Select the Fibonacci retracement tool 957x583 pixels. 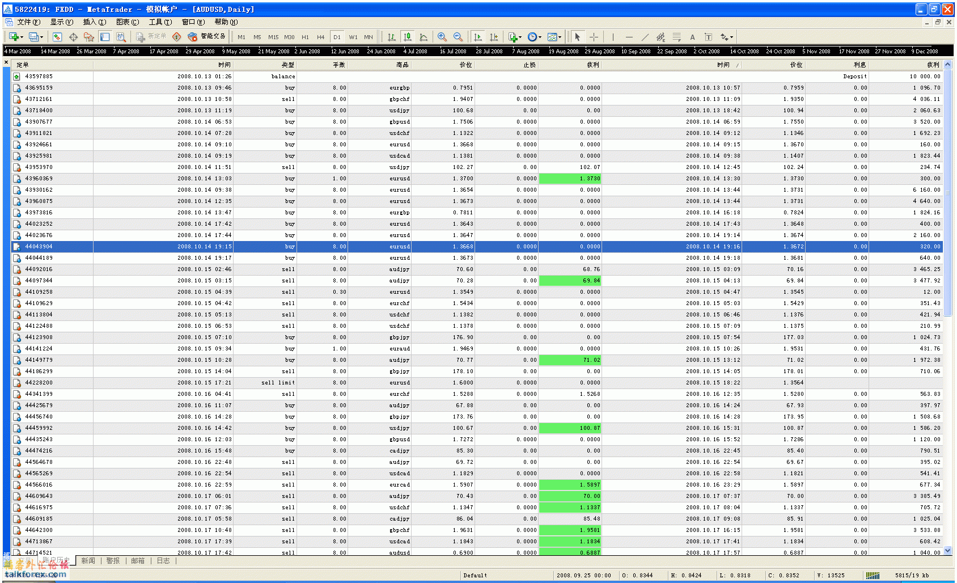click(676, 37)
